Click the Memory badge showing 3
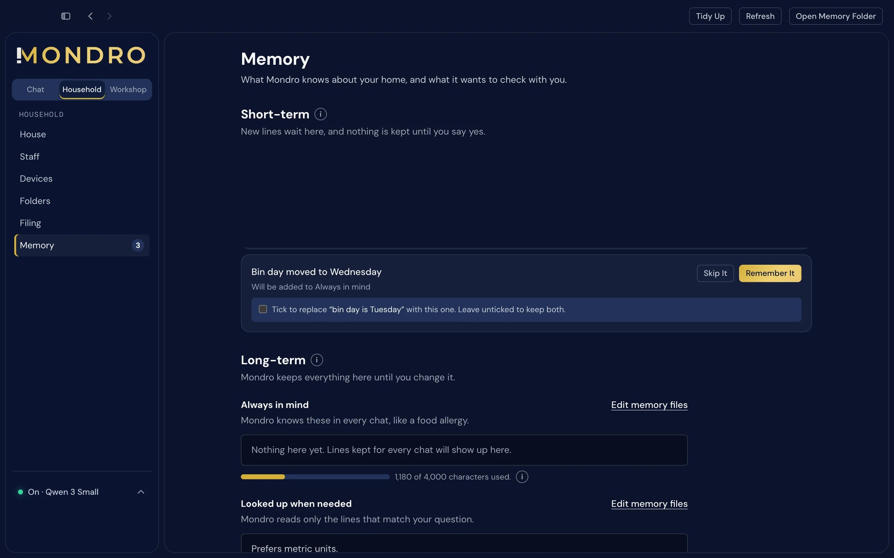This screenshot has height=558, width=894. 138,245
